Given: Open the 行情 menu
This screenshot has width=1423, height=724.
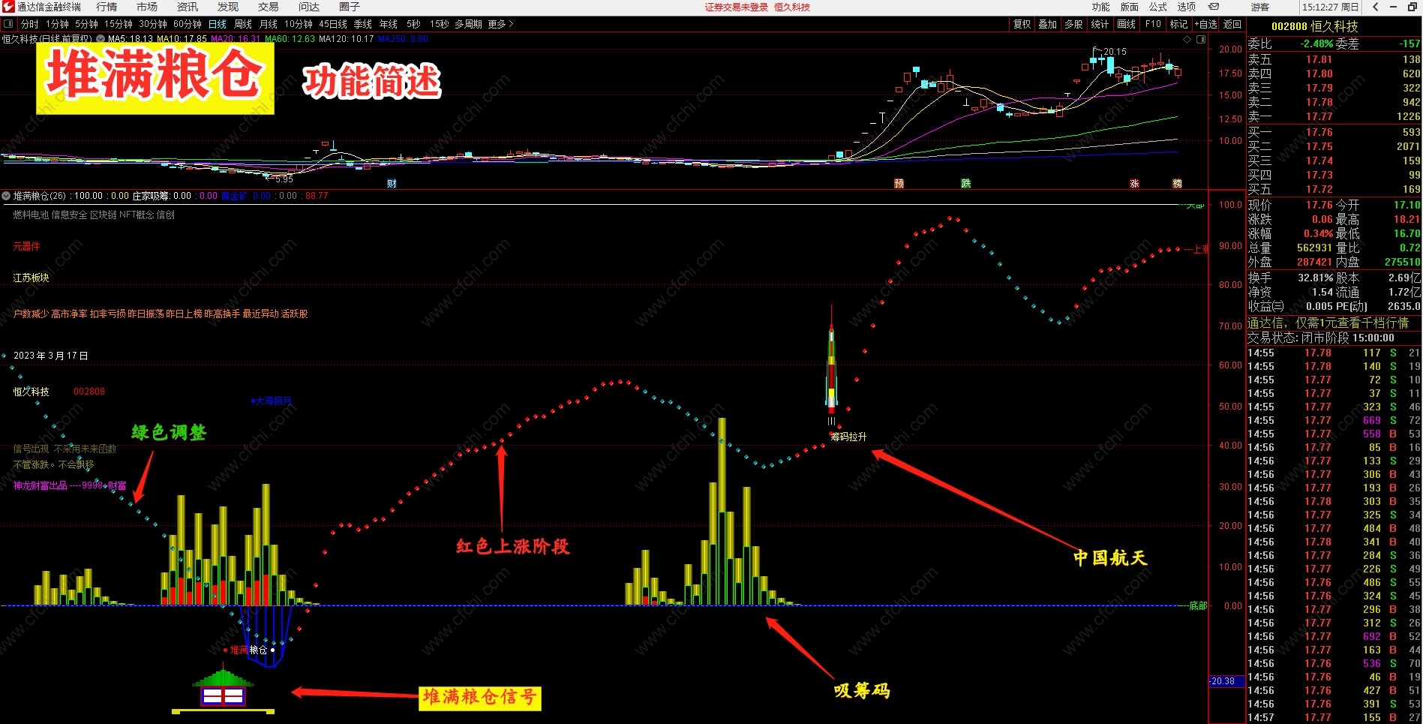Looking at the screenshot, I should coord(107,7).
